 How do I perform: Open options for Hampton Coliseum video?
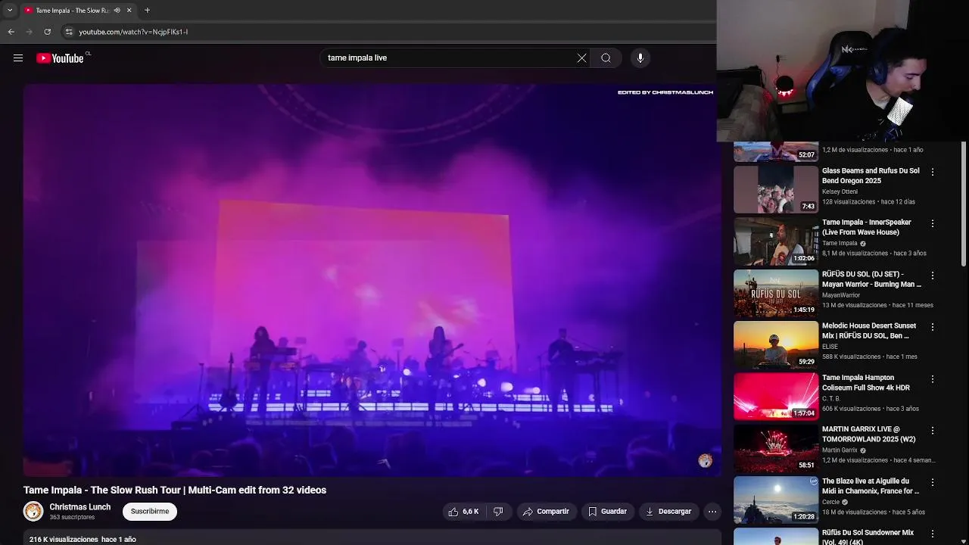pos(933,378)
